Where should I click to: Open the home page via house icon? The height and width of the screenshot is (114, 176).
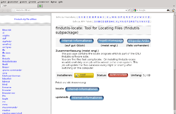(x=173, y=10)
